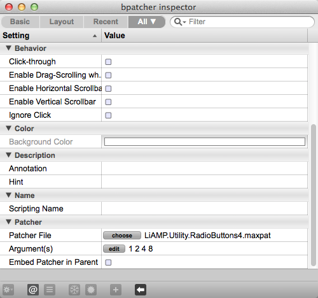Collapse the Behavior section triangle
This screenshot has width=318, height=298.
pyautogui.click(x=9, y=48)
